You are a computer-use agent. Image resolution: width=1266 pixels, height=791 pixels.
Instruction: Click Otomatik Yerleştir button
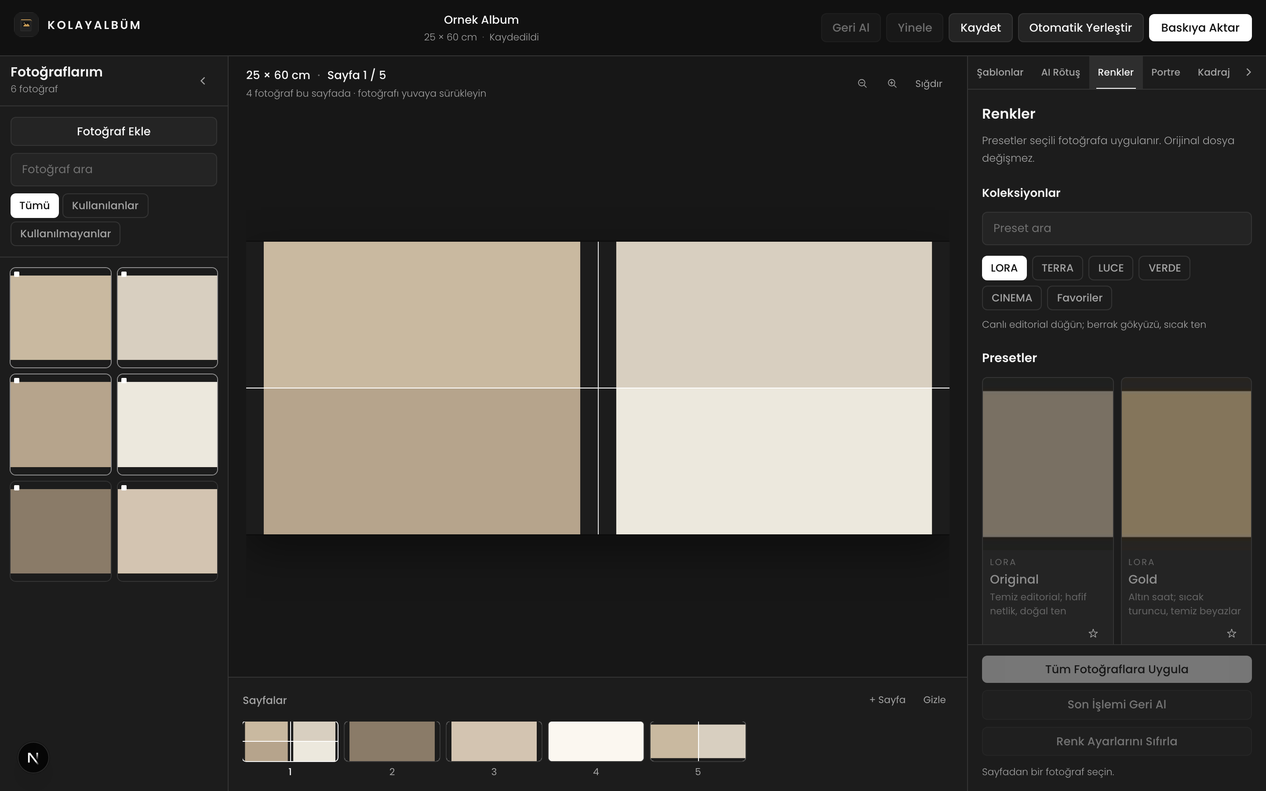coord(1080,28)
